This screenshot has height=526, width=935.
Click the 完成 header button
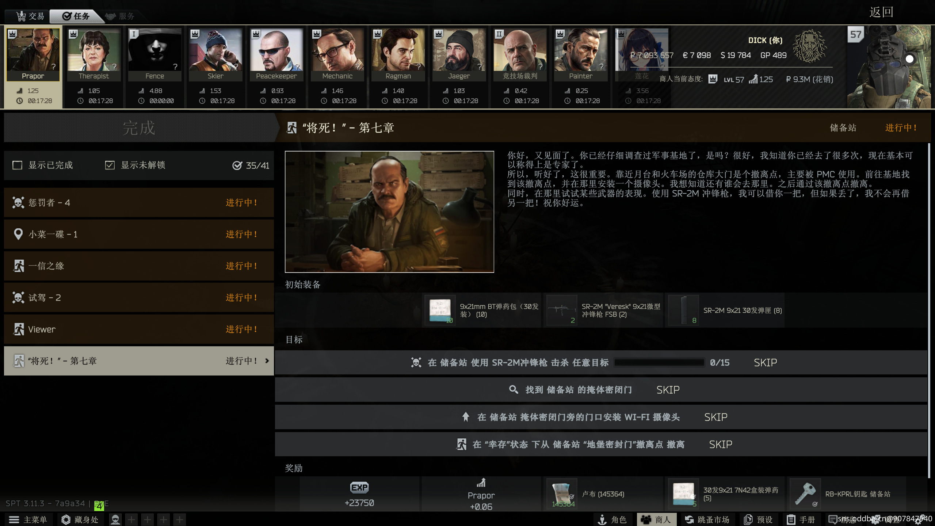[139, 128]
